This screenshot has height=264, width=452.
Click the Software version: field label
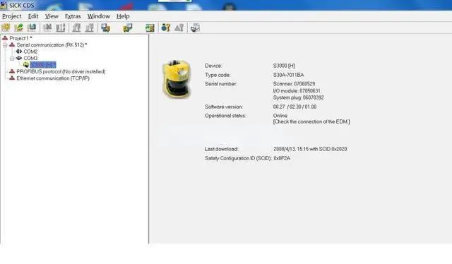(x=224, y=107)
